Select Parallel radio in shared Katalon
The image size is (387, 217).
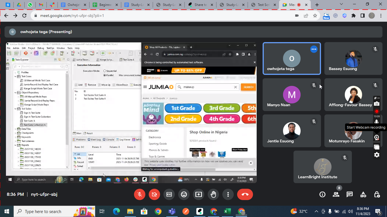[105, 75]
